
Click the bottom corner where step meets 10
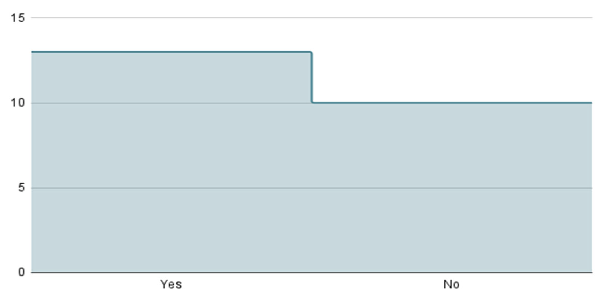click(313, 102)
